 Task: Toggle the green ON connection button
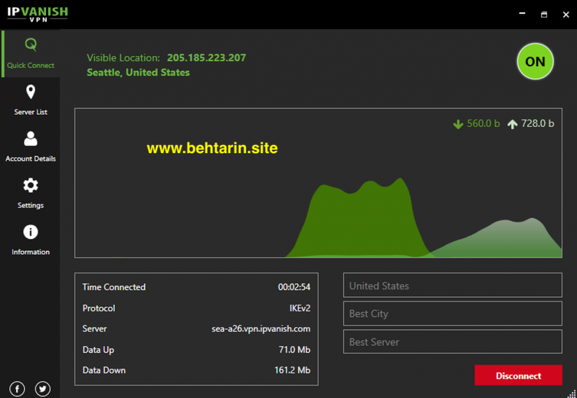(535, 61)
